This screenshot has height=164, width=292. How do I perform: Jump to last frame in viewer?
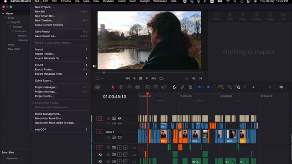coord(154,78)
